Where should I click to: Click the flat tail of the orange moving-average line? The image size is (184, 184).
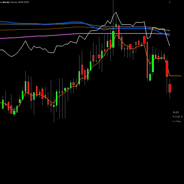[176, 76]
